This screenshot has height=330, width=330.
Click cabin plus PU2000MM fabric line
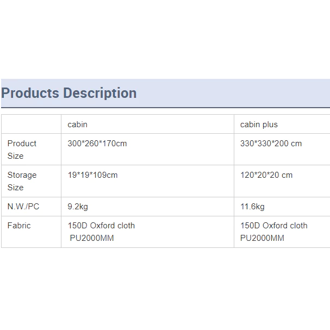(x=262, y=238)
